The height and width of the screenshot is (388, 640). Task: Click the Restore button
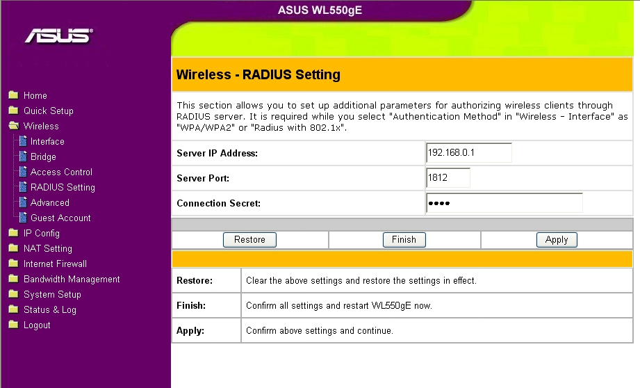[x=249, y=240]
